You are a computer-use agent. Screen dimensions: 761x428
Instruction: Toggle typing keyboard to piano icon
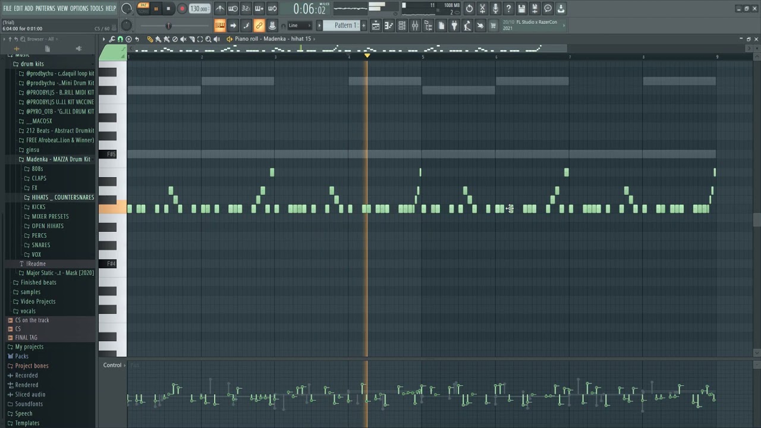pyautogui.click(x=220, y=26)
